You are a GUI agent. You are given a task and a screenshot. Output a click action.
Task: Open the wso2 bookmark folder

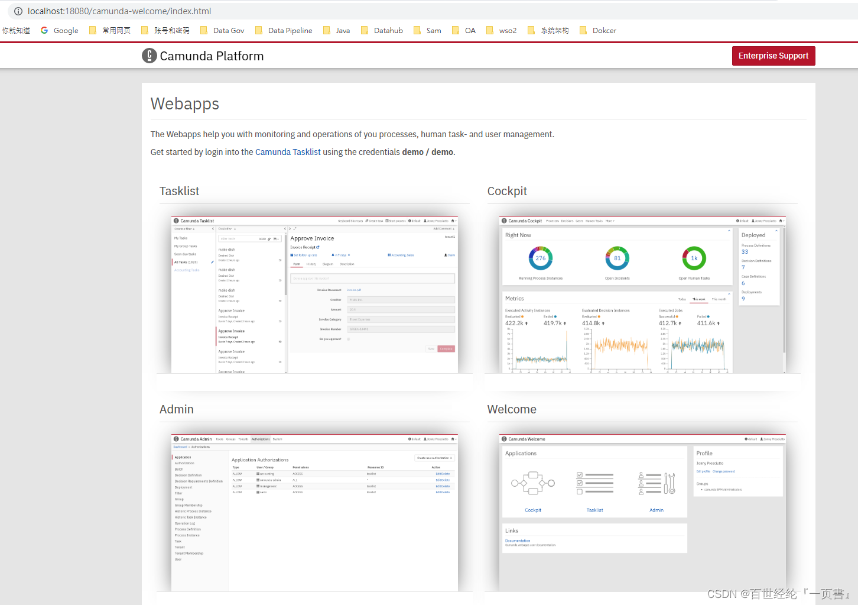(502, 31)
